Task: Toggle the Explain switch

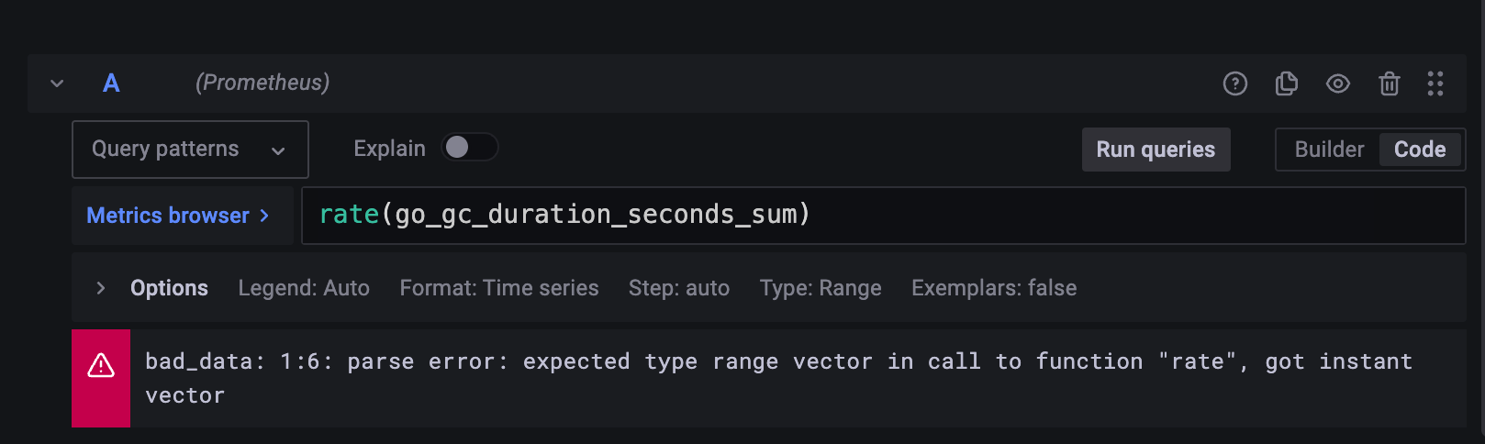Action: [x=470, y=148]
